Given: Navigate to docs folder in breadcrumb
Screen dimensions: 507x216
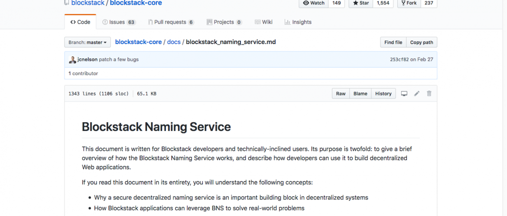Looking at the screenshot, I should pos(174,42).
